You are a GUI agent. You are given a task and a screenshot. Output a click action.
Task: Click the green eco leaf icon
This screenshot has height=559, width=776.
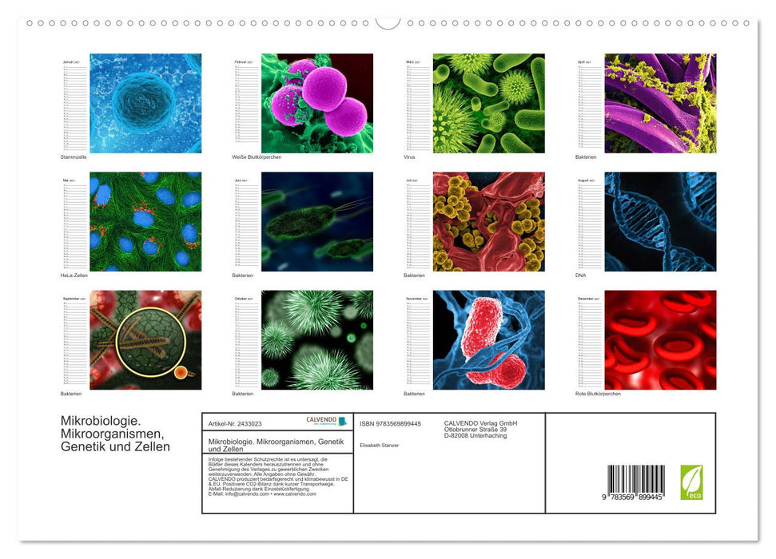[691, 482]
